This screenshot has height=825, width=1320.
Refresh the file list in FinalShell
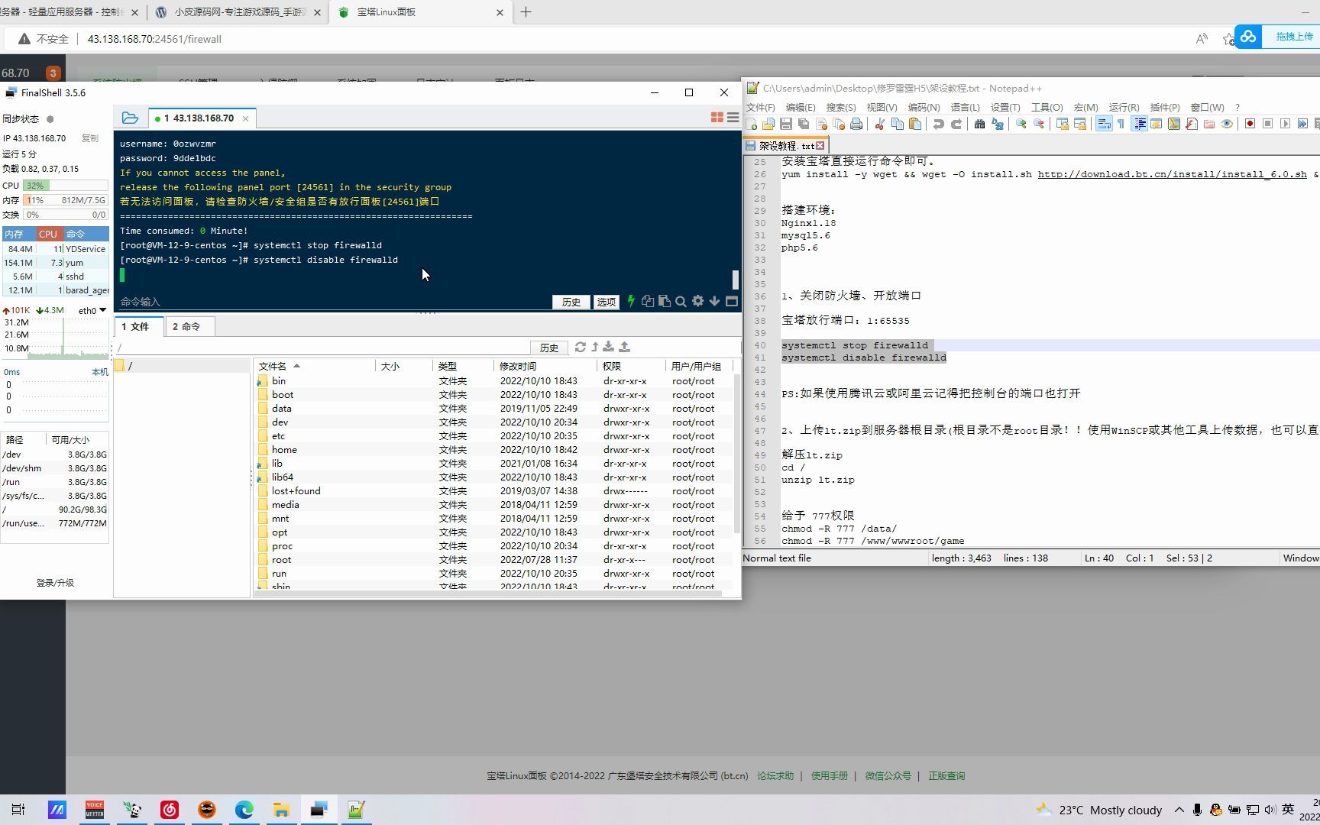pos(581,347)
